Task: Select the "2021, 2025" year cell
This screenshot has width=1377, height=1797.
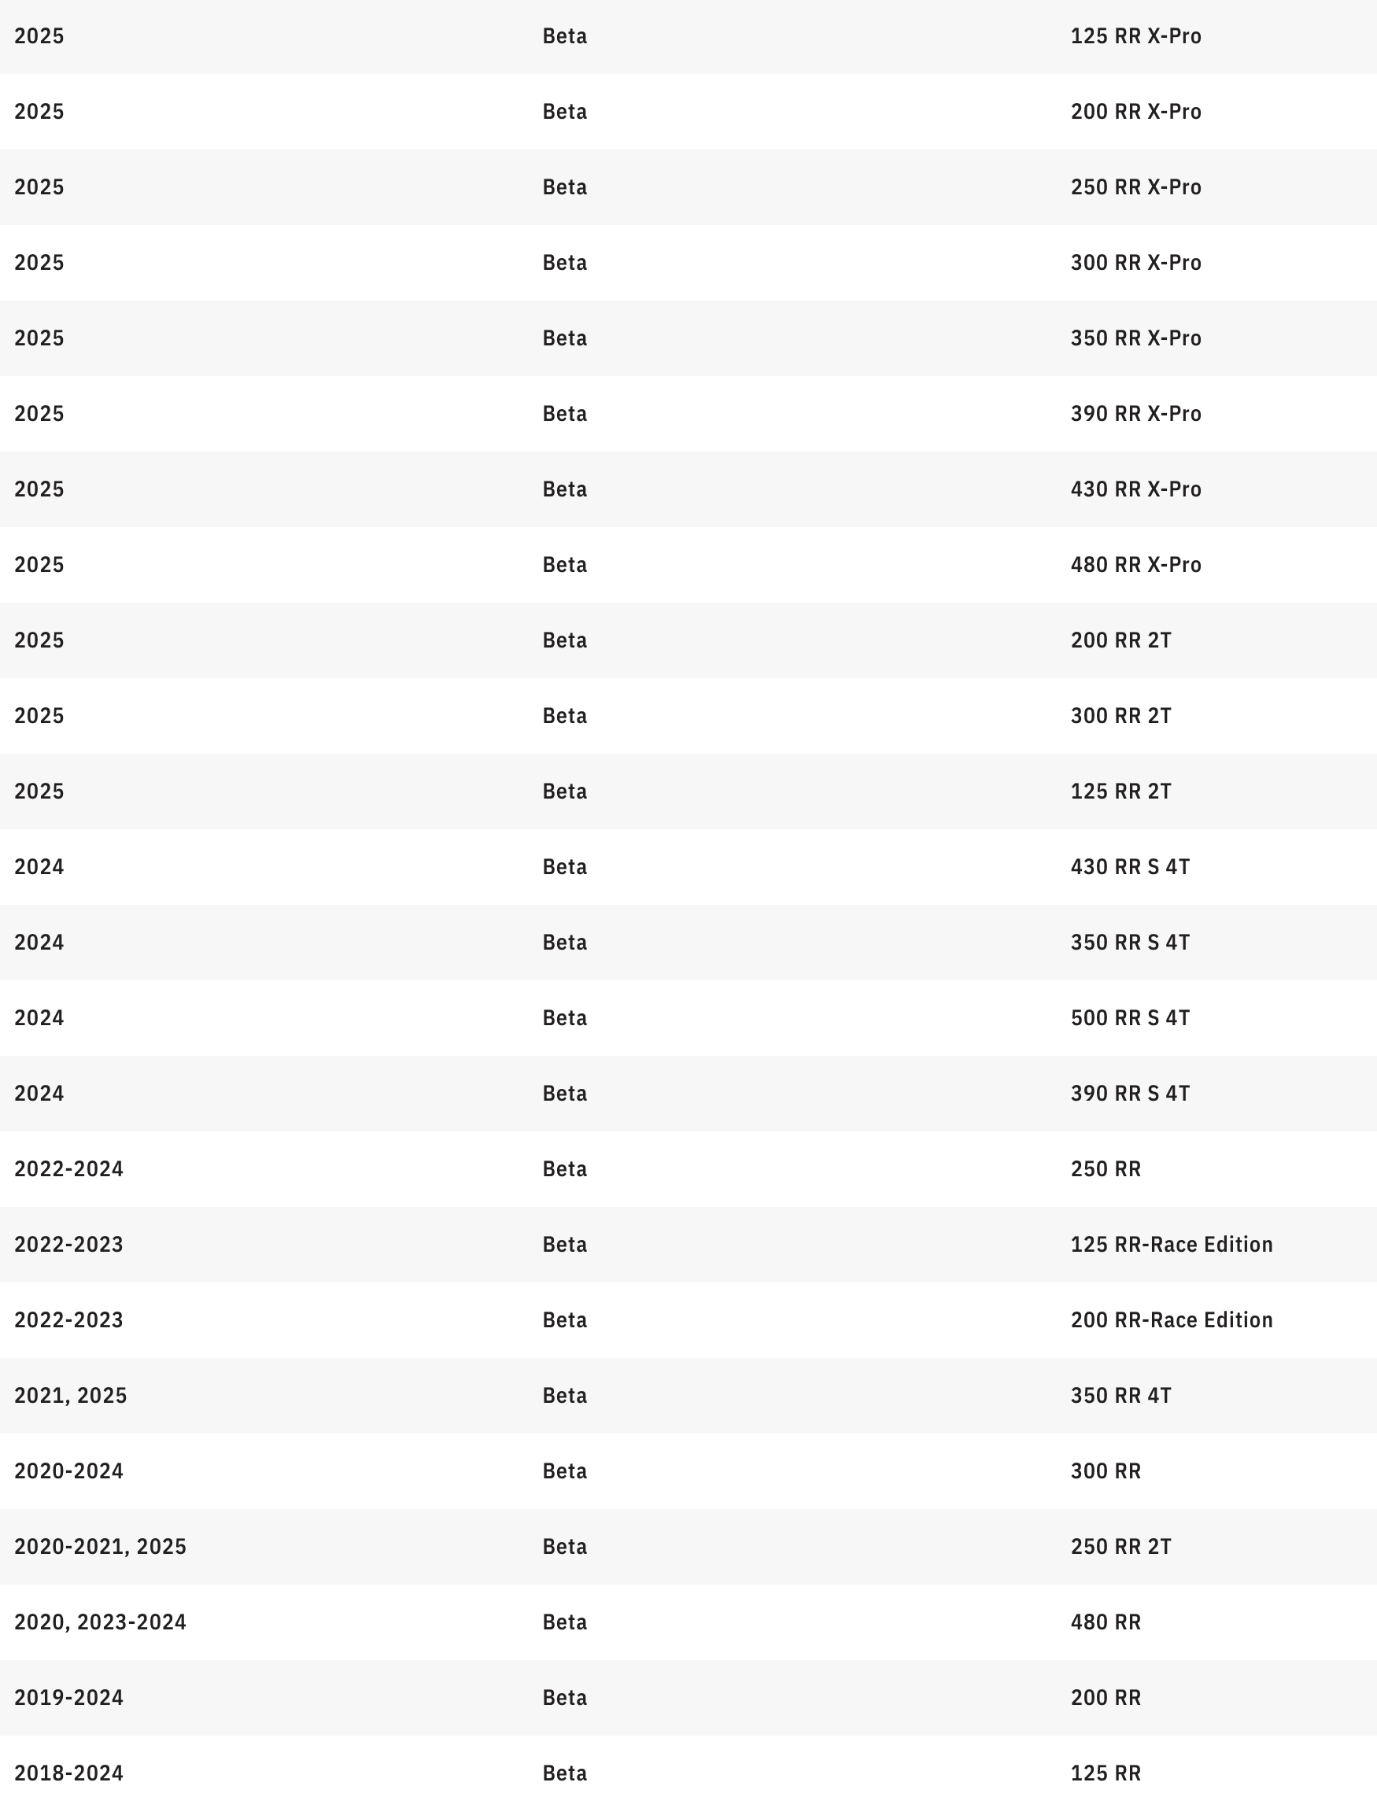Action: point(71,1396)
